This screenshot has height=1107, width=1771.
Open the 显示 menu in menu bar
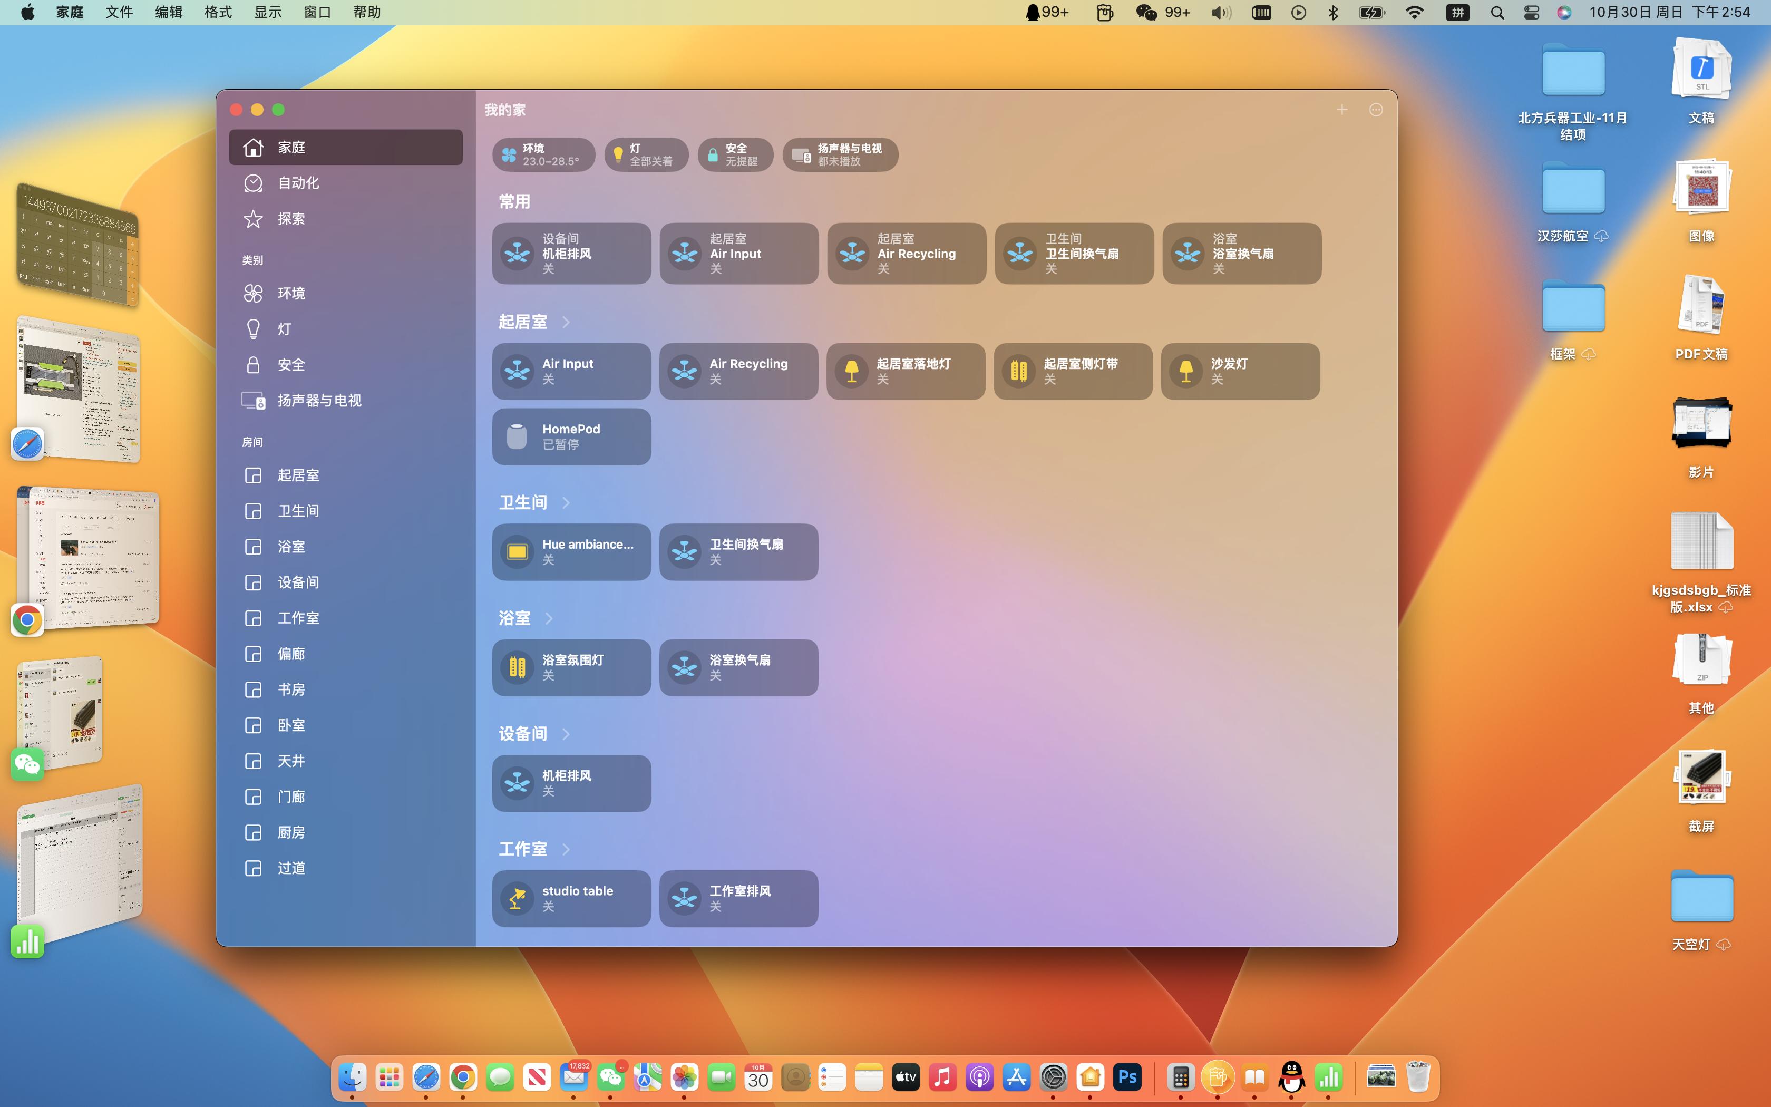[x=267, y=13]
